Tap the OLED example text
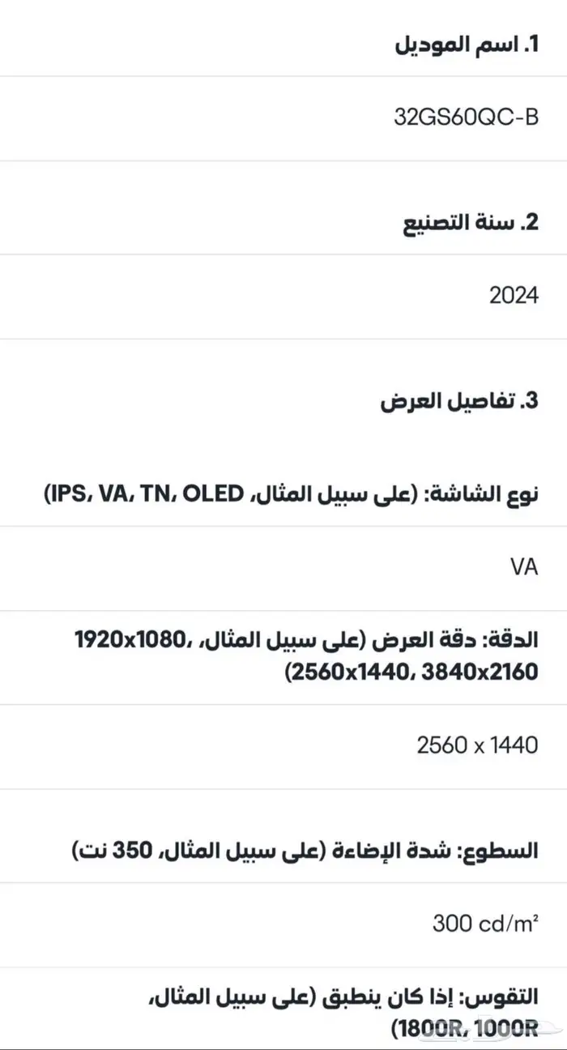The height and width of the screenshot is (1050, 567). click(x=213, y=492)
